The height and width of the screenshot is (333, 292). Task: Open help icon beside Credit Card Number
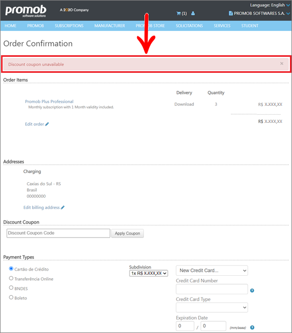[252, 290]
